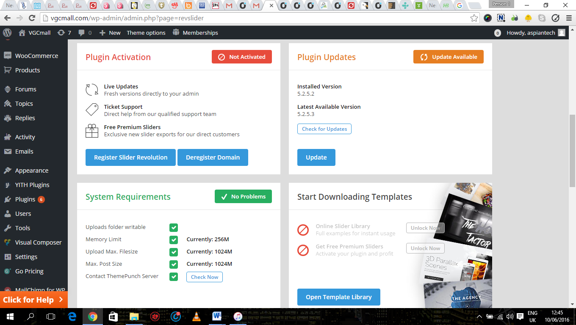Image resolution: width=576 pixels, height=325 pixels.
Task: Open Task View on the taskbar
Action: click(x=51, y=316)
